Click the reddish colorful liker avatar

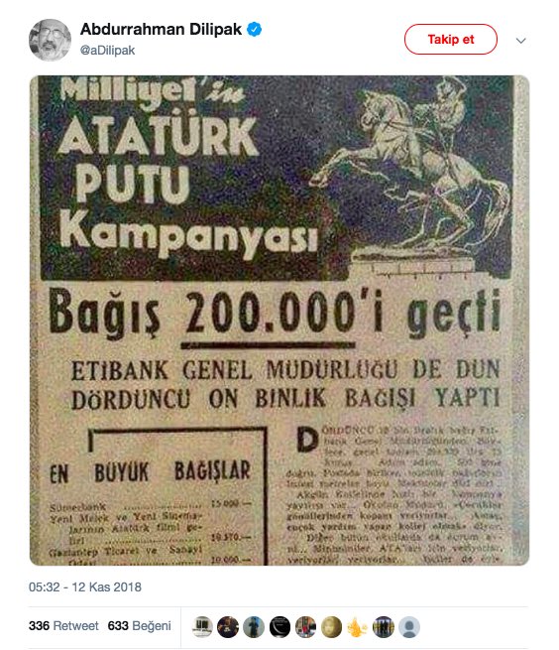[305, 626]
